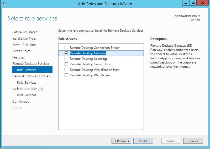Uncheck the Remote Desktop Gateway checkbox
The image size is (210, 149).
66,53
